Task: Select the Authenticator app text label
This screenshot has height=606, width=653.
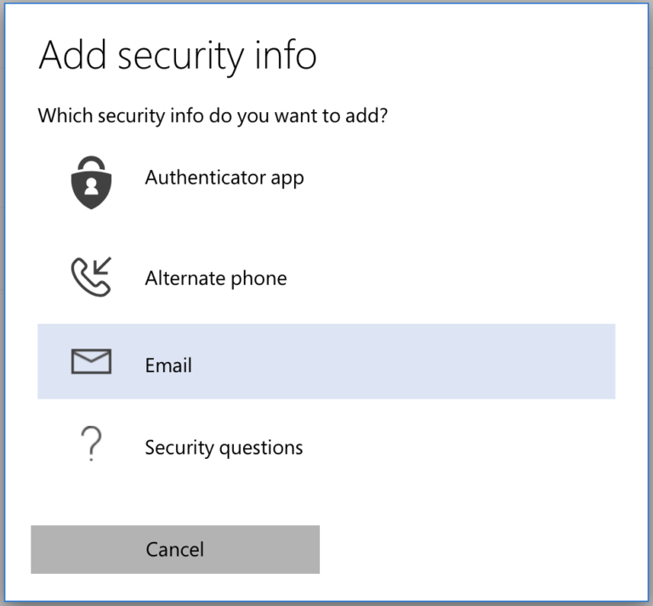Action: tap(224, 178)
